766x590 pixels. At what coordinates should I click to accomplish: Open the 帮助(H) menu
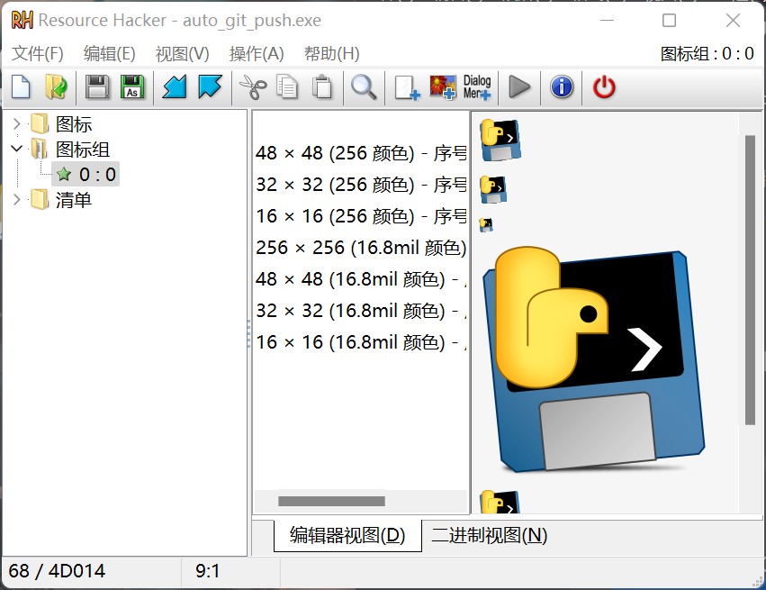(332, 53)
